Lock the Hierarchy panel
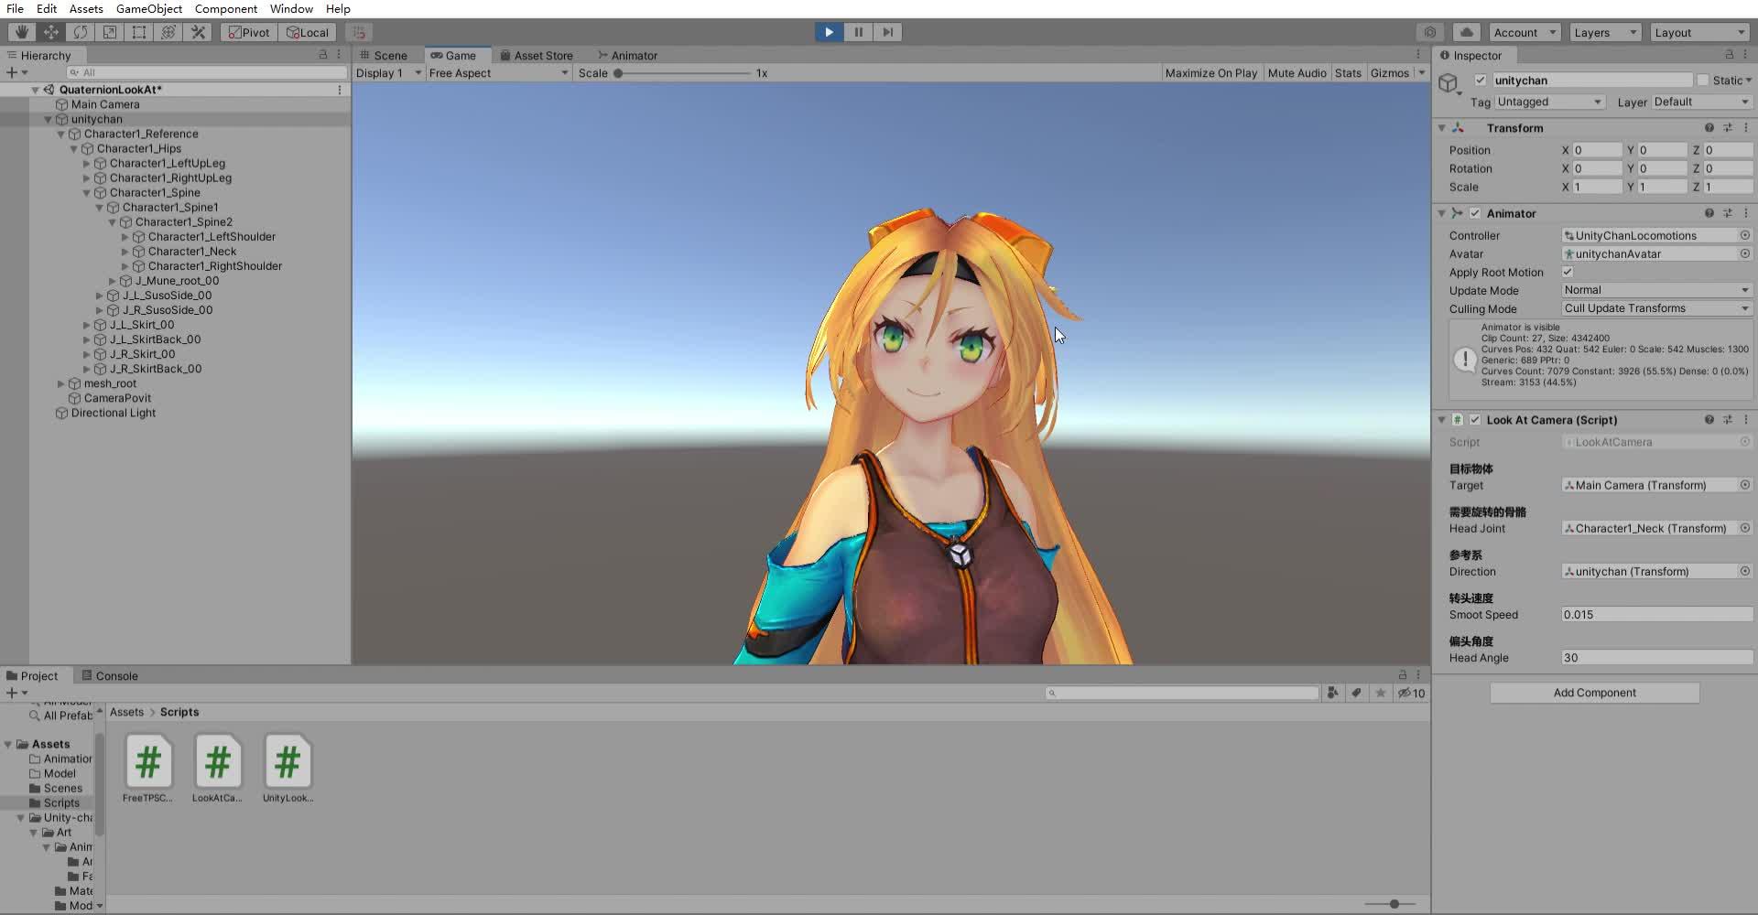 [x=322, y=55]
